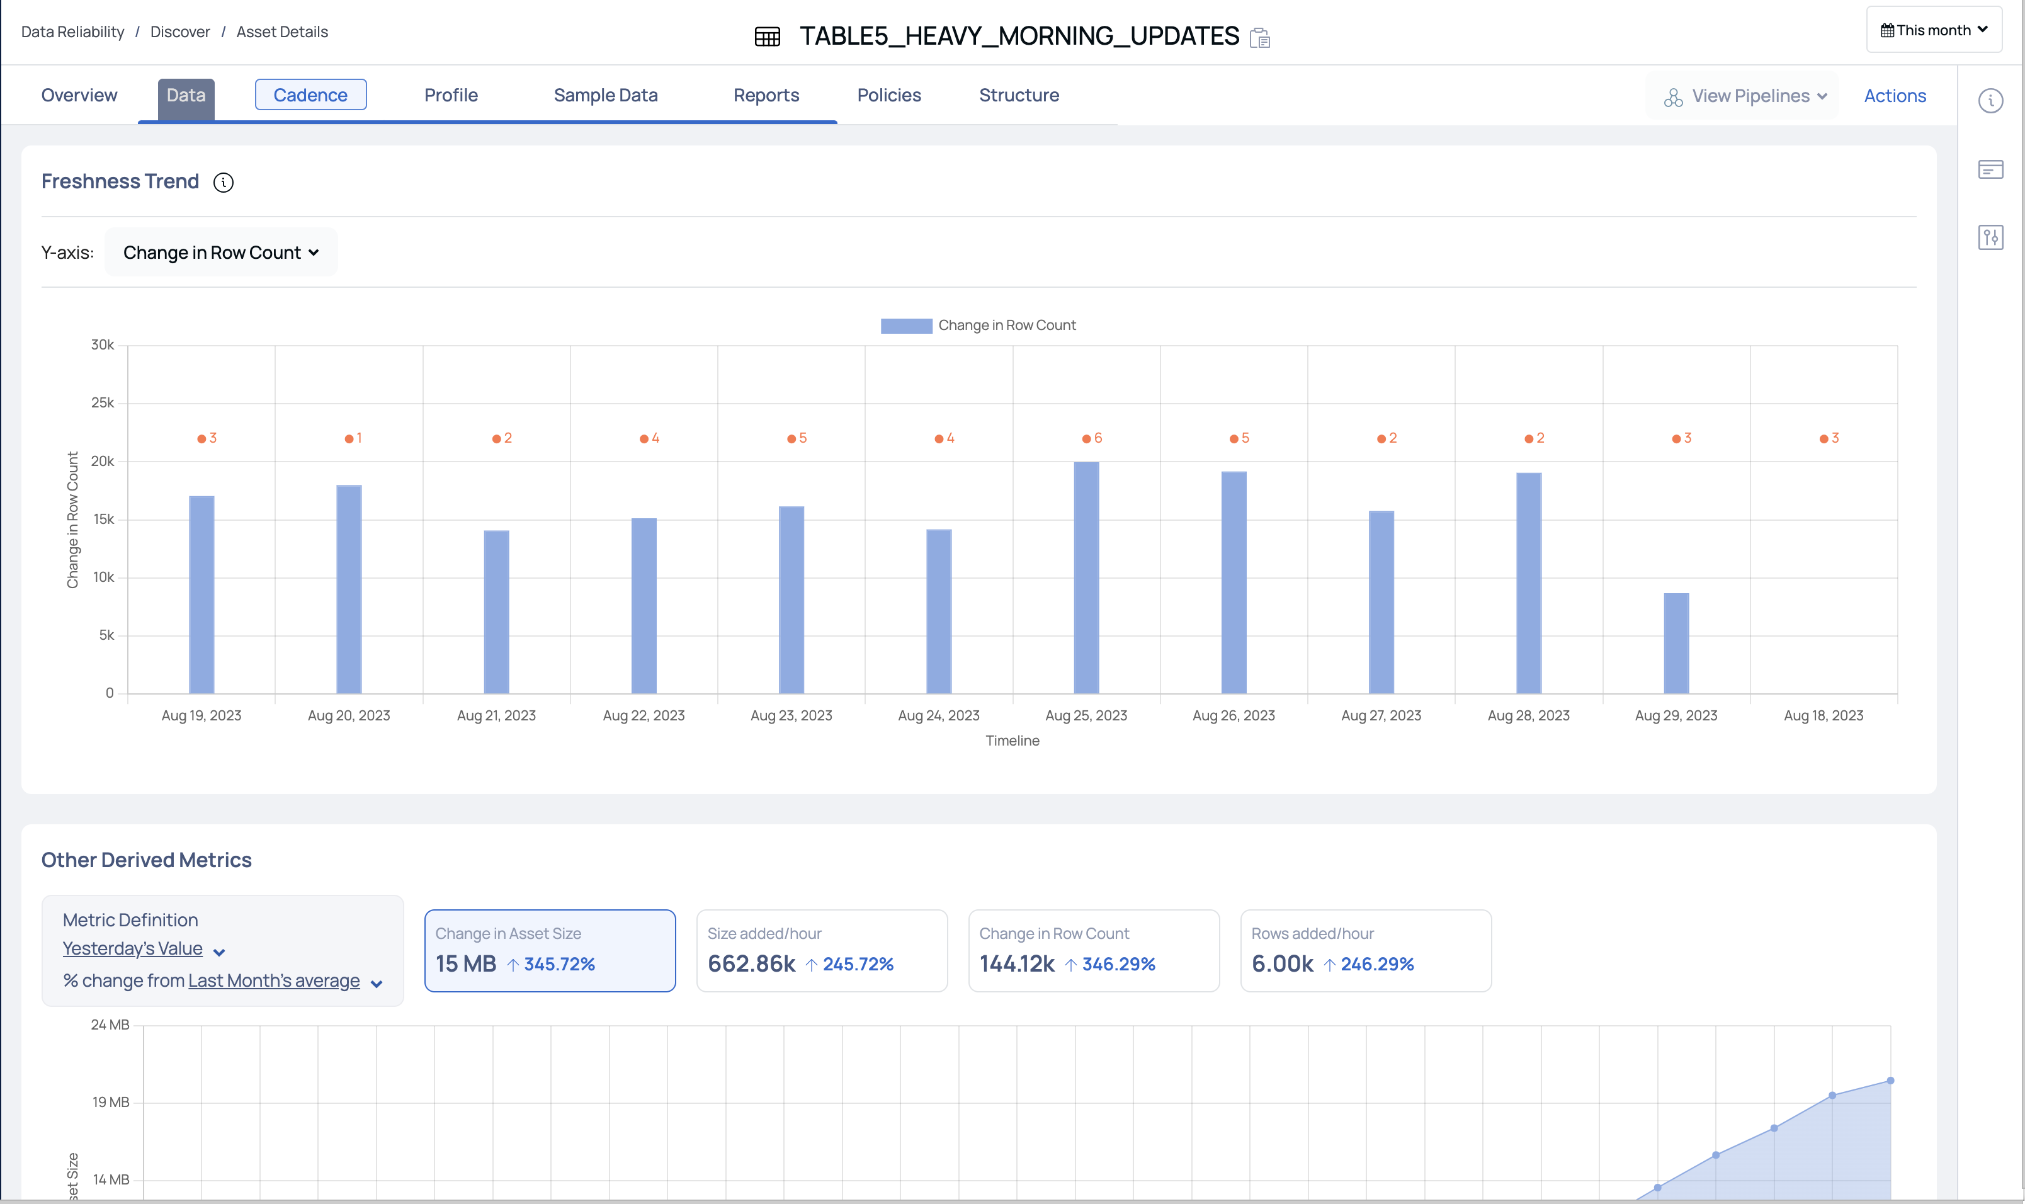Click the Aug 25, 2023 bar
The height and width of the screenshot is (1204, 2025).
(1086, 577)
